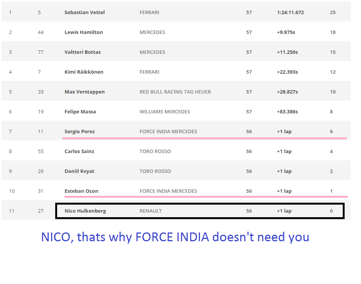The image size is (361, 284).
Task: Click driver name Sebastian Vettel
Action: pos(85,13)
